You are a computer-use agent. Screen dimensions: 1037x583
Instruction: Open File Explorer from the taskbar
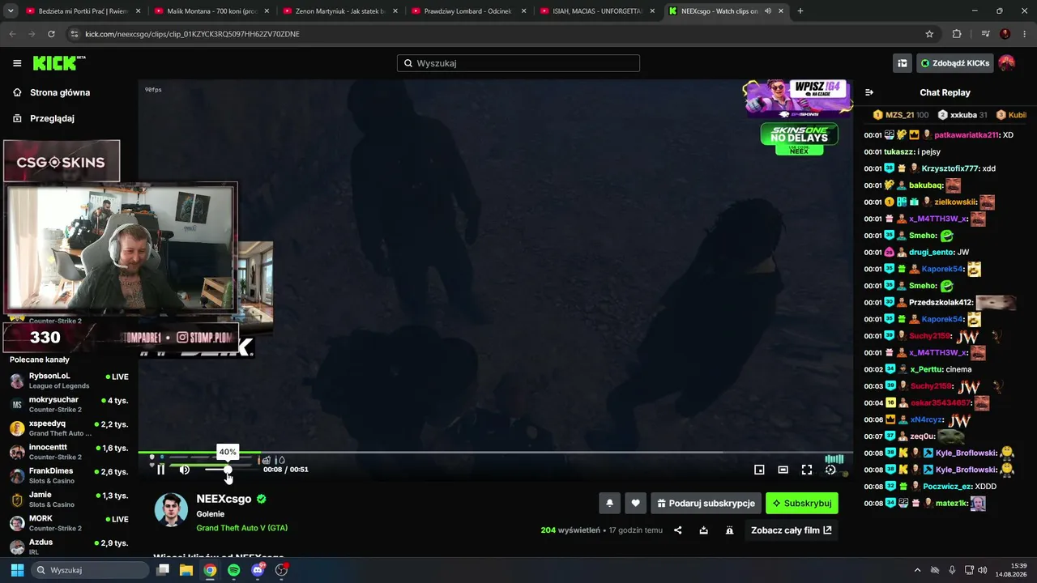[x=186, y=570]
